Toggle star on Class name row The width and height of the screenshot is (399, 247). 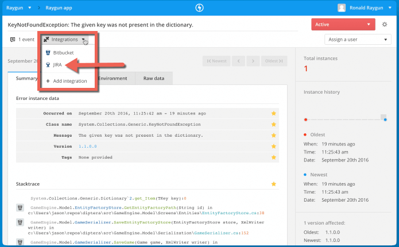[273, 124]
